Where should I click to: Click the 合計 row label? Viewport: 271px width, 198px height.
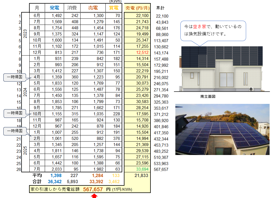pyautogui.click(x=37, y=182)
